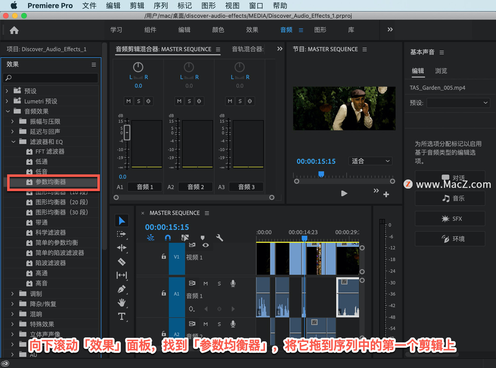Toggle V1 track output eye

pyautogui.click(x=206, y=245)
